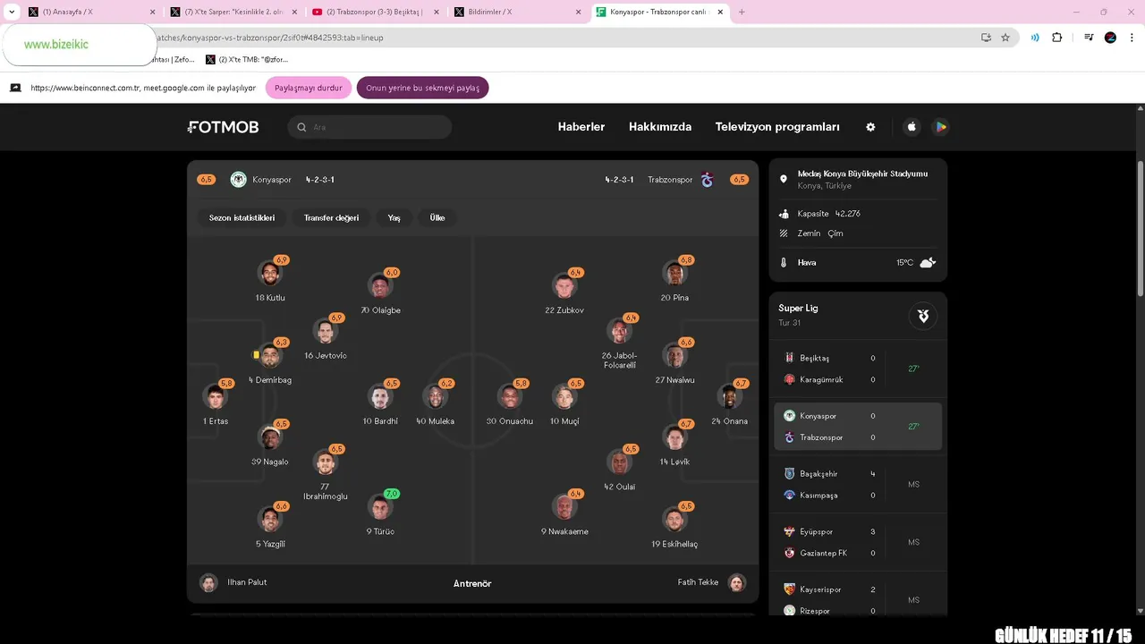This screenshot has height=644, width=1145.
Task: Switch to the Anasayfa / X tab
Action: coord(89,12)
